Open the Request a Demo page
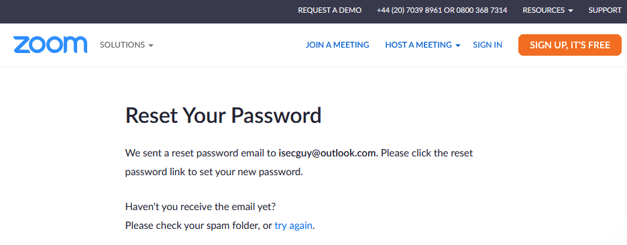Image resolution: width=627 pixels, height=245 pixels. point(329,11)
